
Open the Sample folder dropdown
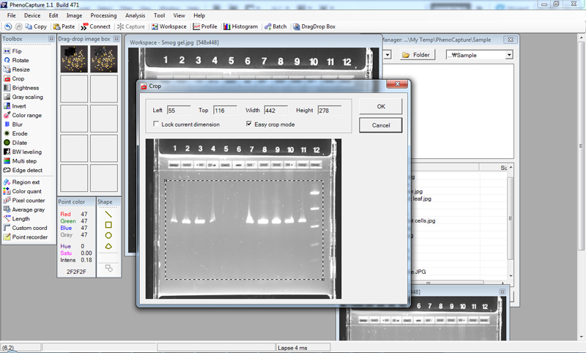(x=508, y=55)
